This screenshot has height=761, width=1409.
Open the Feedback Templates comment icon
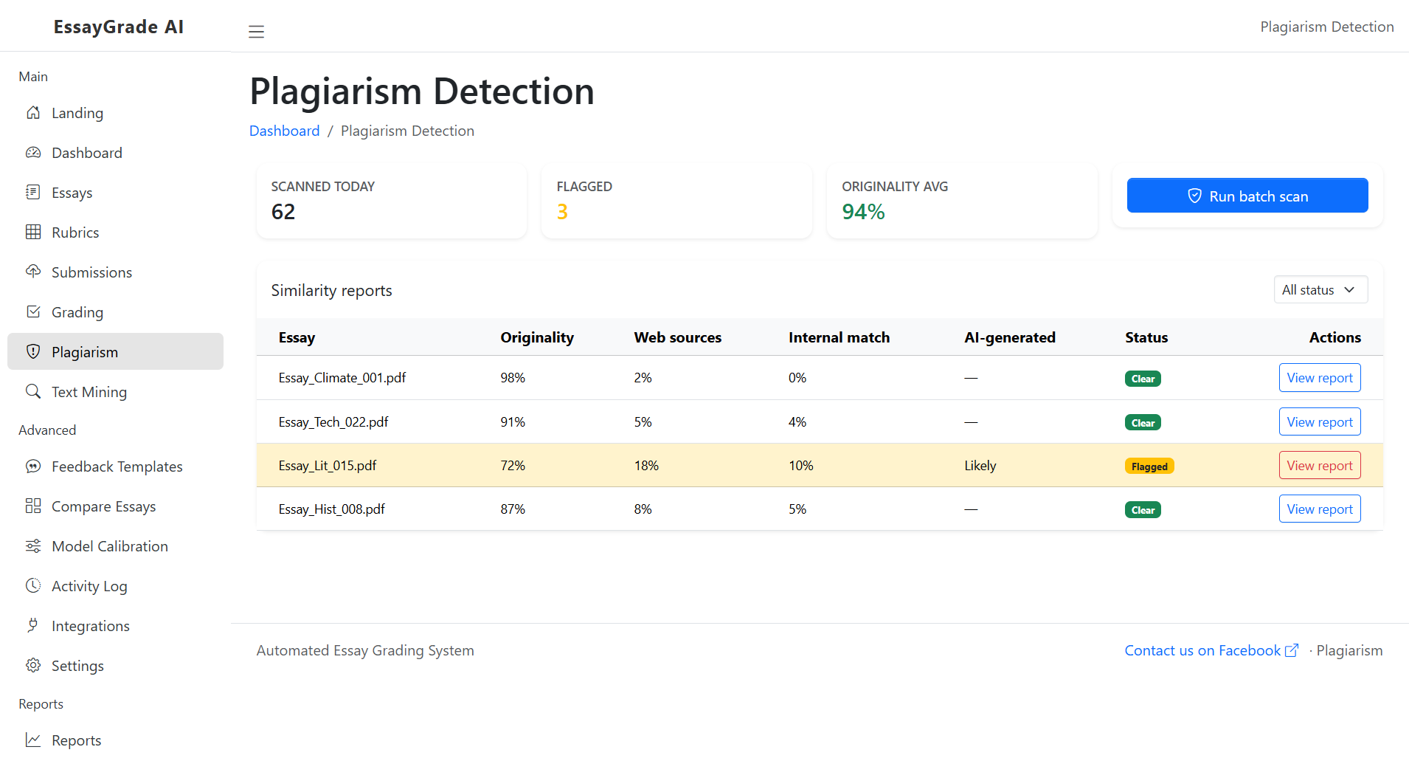pyautogui.click(x=33, y=466)
